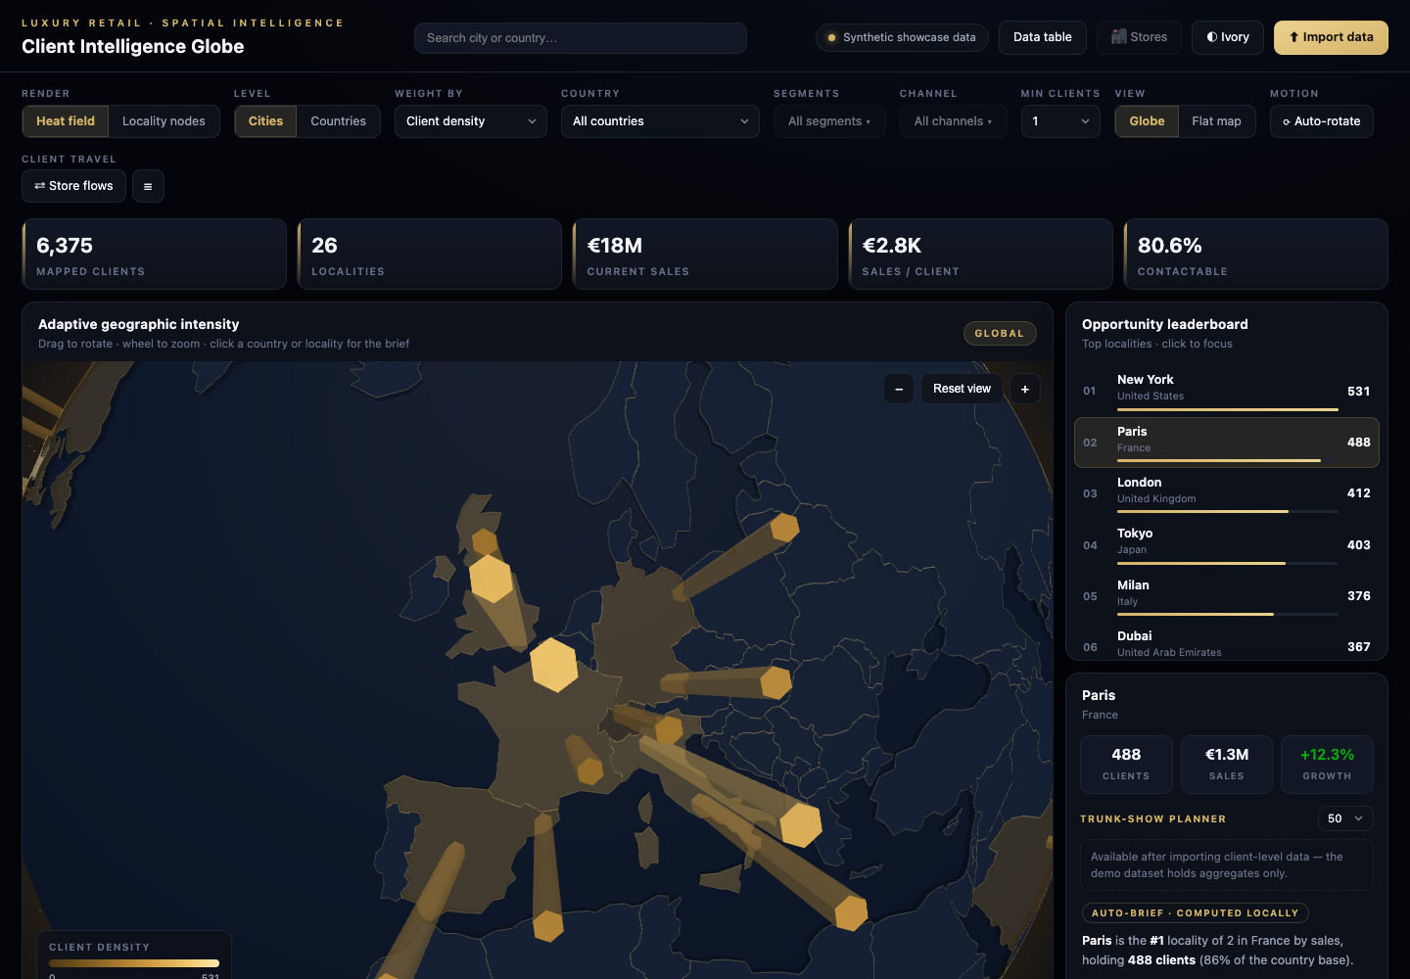1410x979 pixels.
Task: Toggle the Ivory theme button
Action: (x=1228, y=37)
